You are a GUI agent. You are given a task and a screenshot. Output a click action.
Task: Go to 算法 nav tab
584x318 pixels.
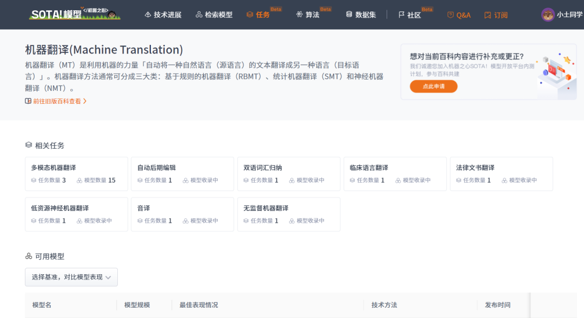point(308,15)
